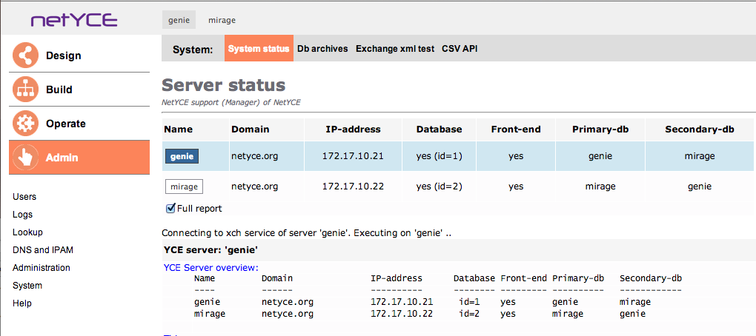Open the CSV API page
The width and height of the screenshot is (756, 336).
(460, 49)
